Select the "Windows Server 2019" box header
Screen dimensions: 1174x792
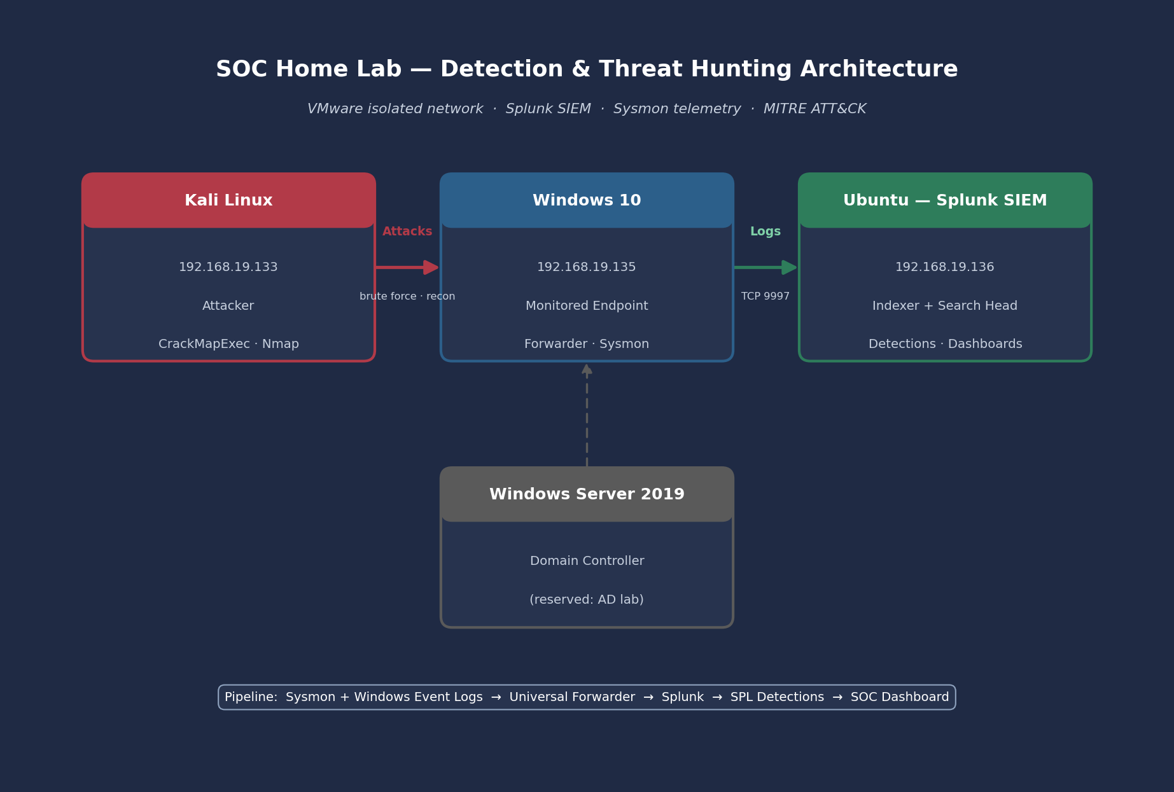click(x=587, y=494)
